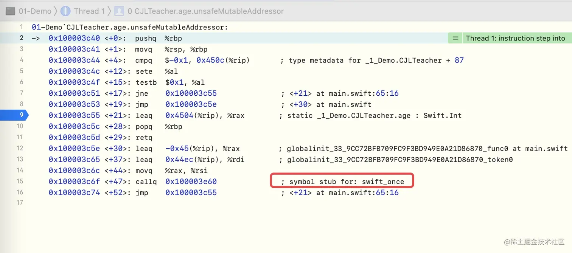
Task: Click address 0x100003c44 on the cmpq line
Action: pos(74,60)
